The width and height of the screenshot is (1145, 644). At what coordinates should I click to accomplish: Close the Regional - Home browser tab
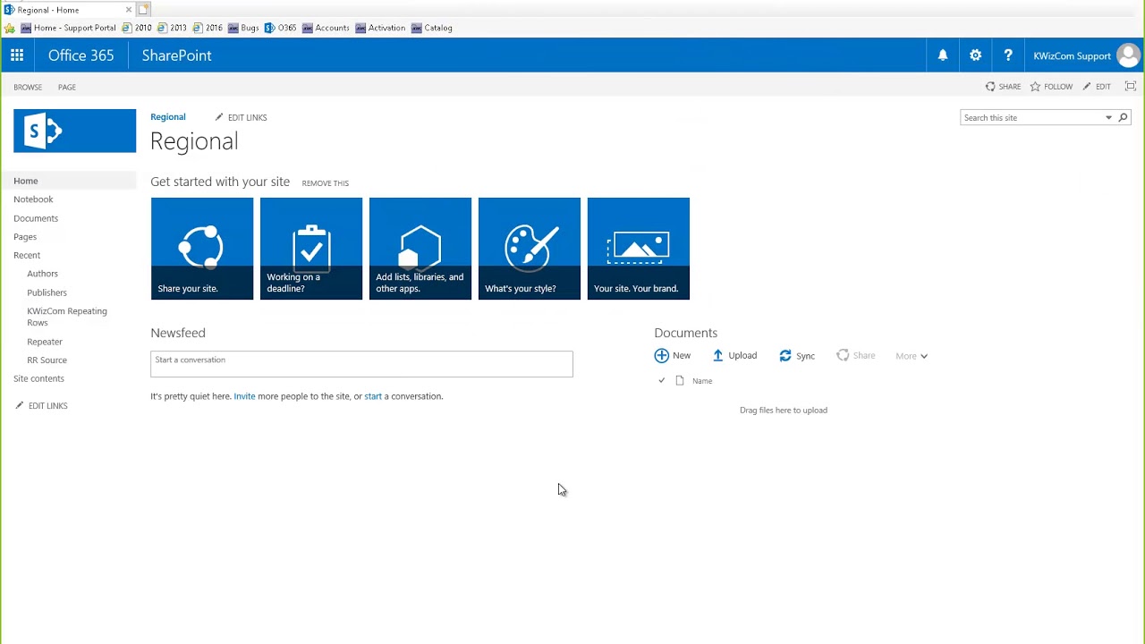click(129, 10)
